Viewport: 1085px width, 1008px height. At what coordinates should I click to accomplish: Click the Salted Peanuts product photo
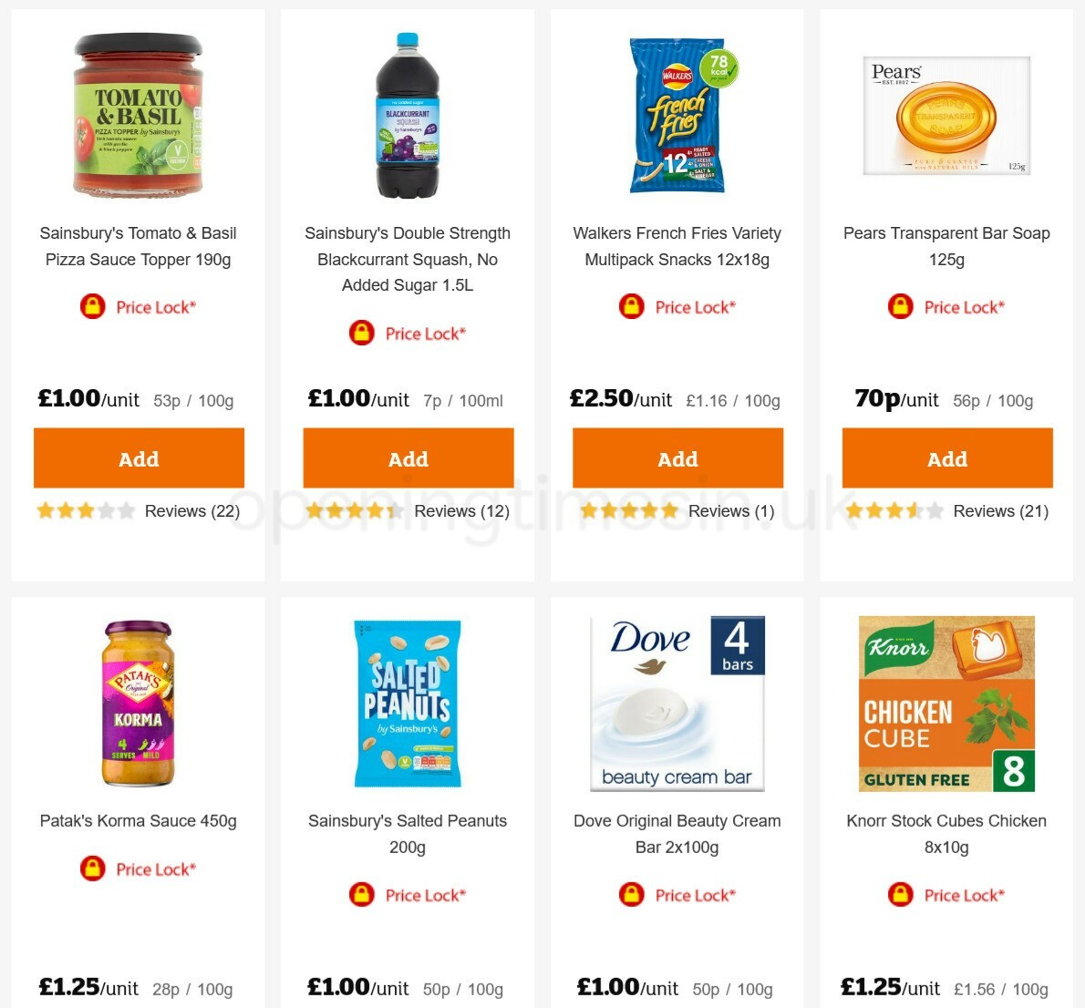(x=408, y=702)
